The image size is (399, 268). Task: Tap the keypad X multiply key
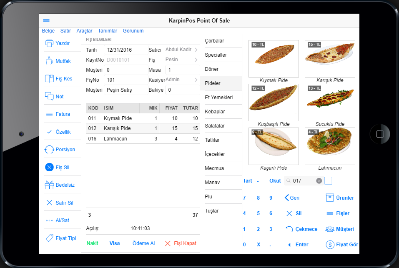pos(258,245)
